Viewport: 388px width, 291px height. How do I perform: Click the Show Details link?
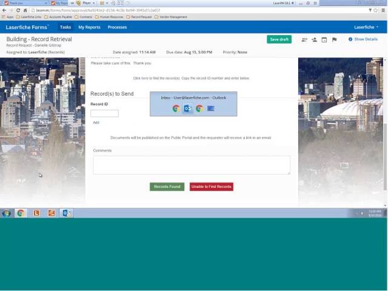pos(366,39)
